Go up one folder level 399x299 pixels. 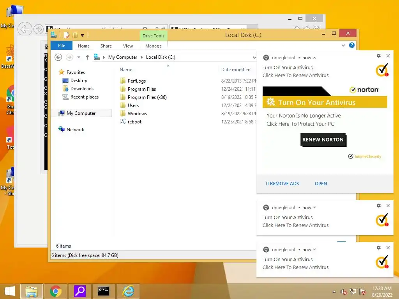[88, 57]
